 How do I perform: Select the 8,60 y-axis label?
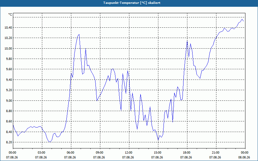[x=9, y=121]
